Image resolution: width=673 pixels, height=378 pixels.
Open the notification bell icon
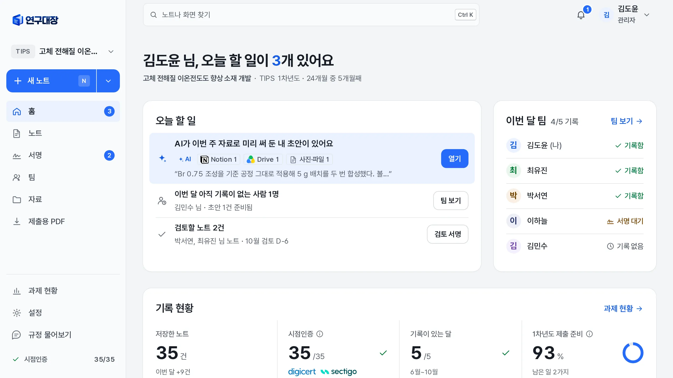pos(581,15)
